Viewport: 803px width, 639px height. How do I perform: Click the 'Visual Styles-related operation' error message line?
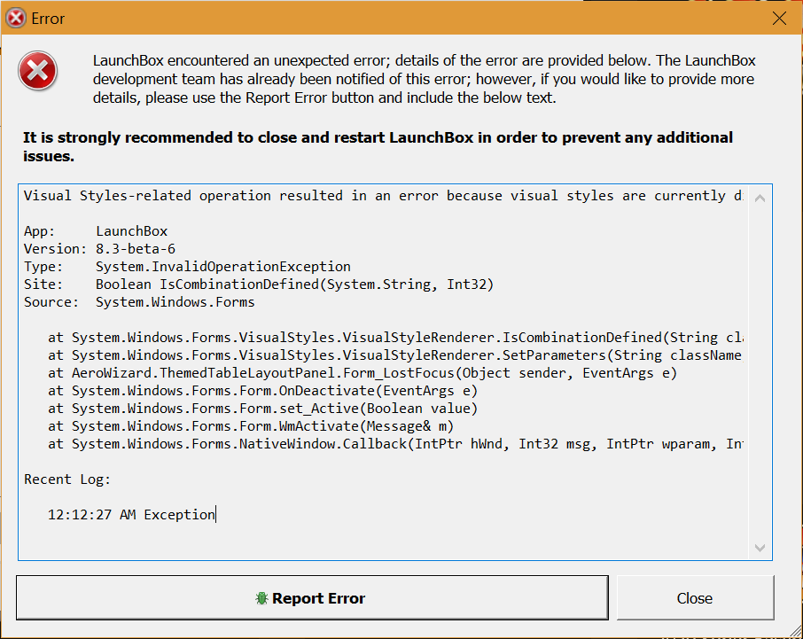coord(384,196)
